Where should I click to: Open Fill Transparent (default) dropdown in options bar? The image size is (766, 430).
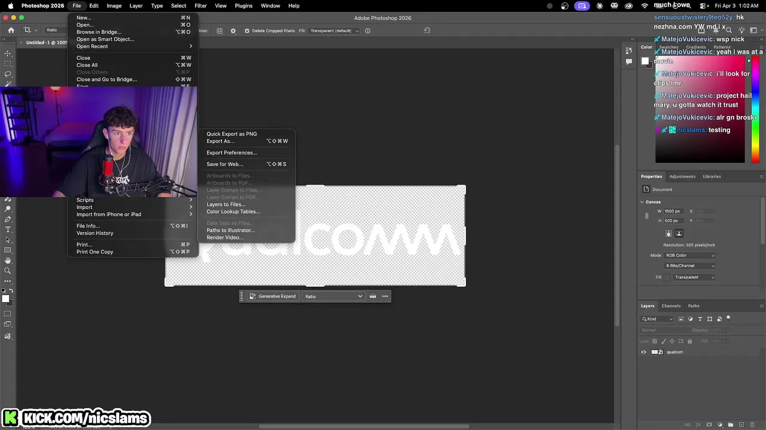coord(335,31)
